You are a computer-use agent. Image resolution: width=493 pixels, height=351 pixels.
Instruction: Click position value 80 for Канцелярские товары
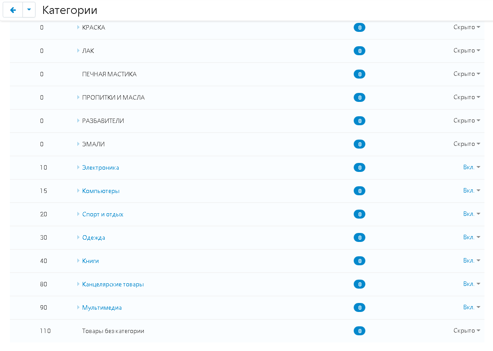44,284
